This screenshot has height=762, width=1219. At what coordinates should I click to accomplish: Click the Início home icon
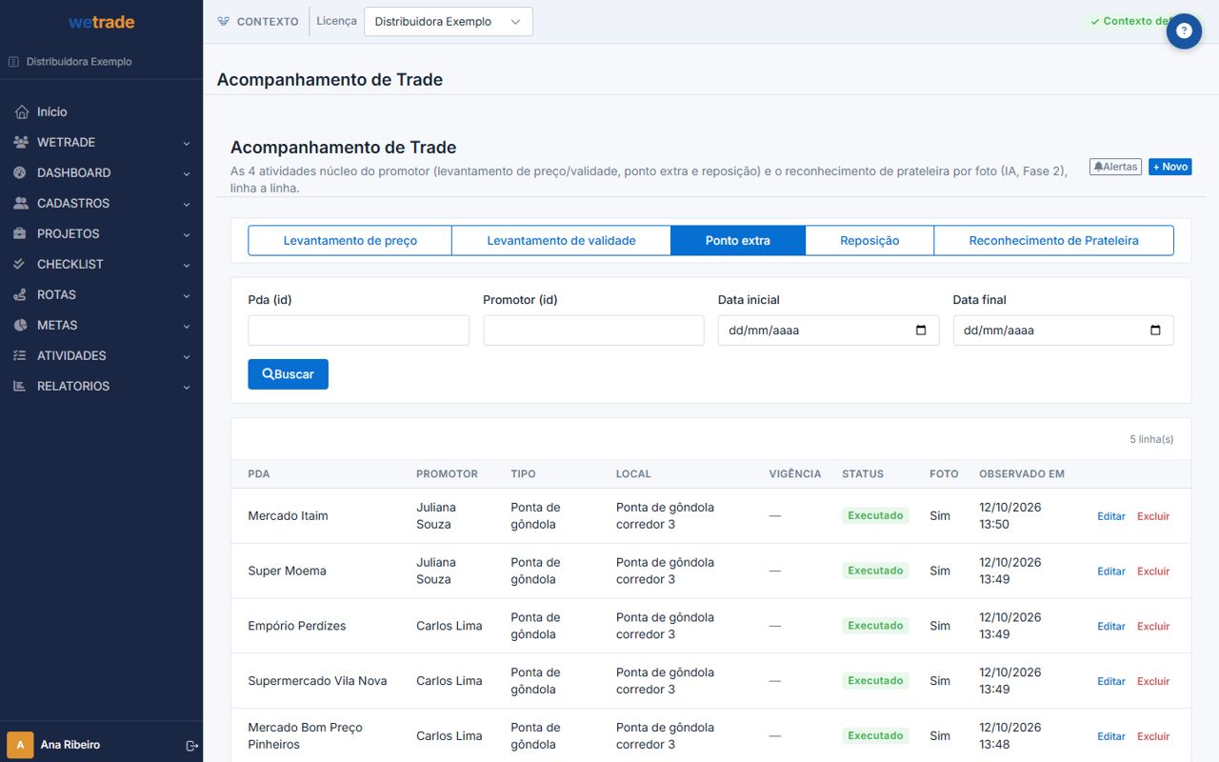point(21,111)
